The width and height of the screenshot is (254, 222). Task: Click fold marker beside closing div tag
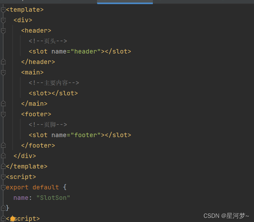coord(3,156)
